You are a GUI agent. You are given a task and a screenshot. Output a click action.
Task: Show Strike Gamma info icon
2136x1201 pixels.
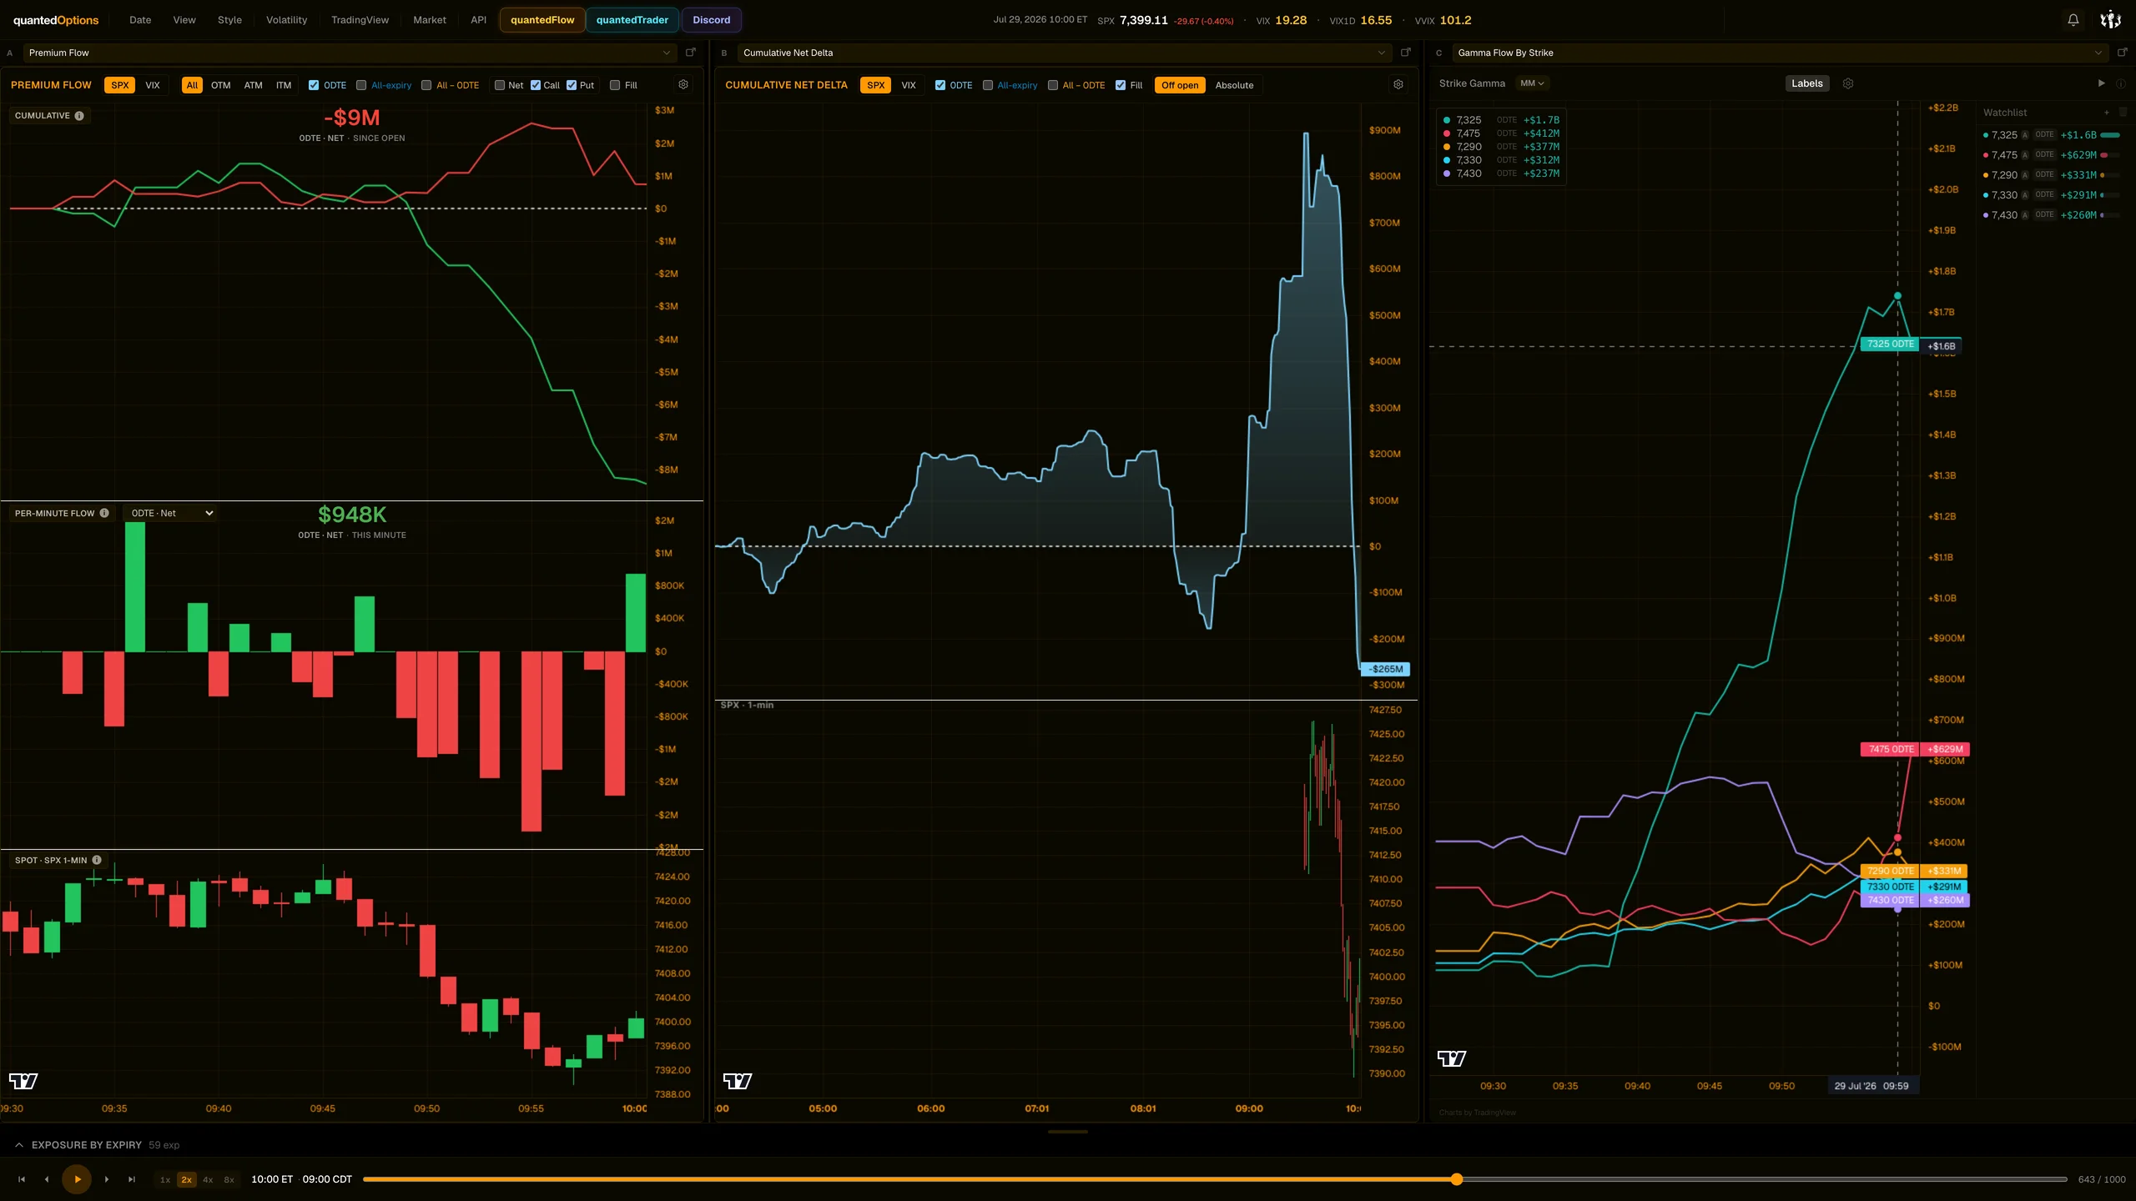[x=2120, y=83]
